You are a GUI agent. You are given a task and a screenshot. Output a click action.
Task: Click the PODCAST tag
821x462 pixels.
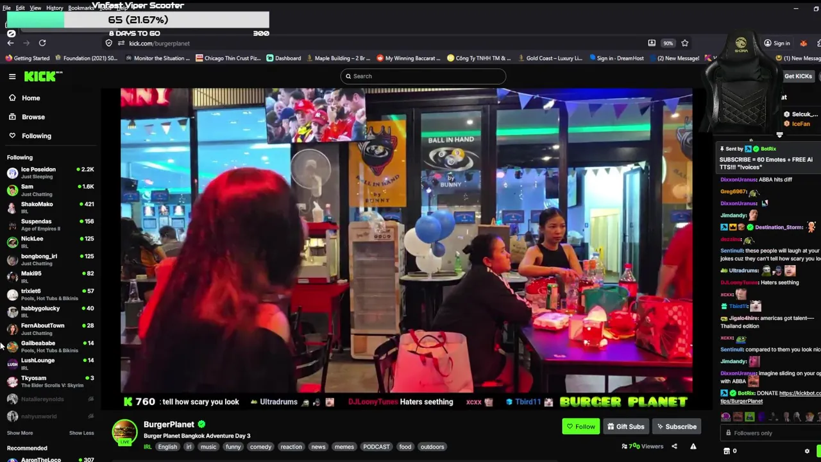coord(377,447)
